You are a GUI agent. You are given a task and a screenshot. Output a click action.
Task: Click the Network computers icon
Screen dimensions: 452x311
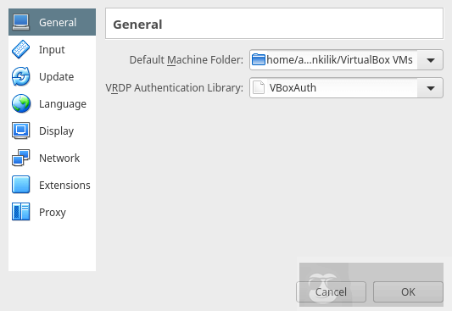20,158
